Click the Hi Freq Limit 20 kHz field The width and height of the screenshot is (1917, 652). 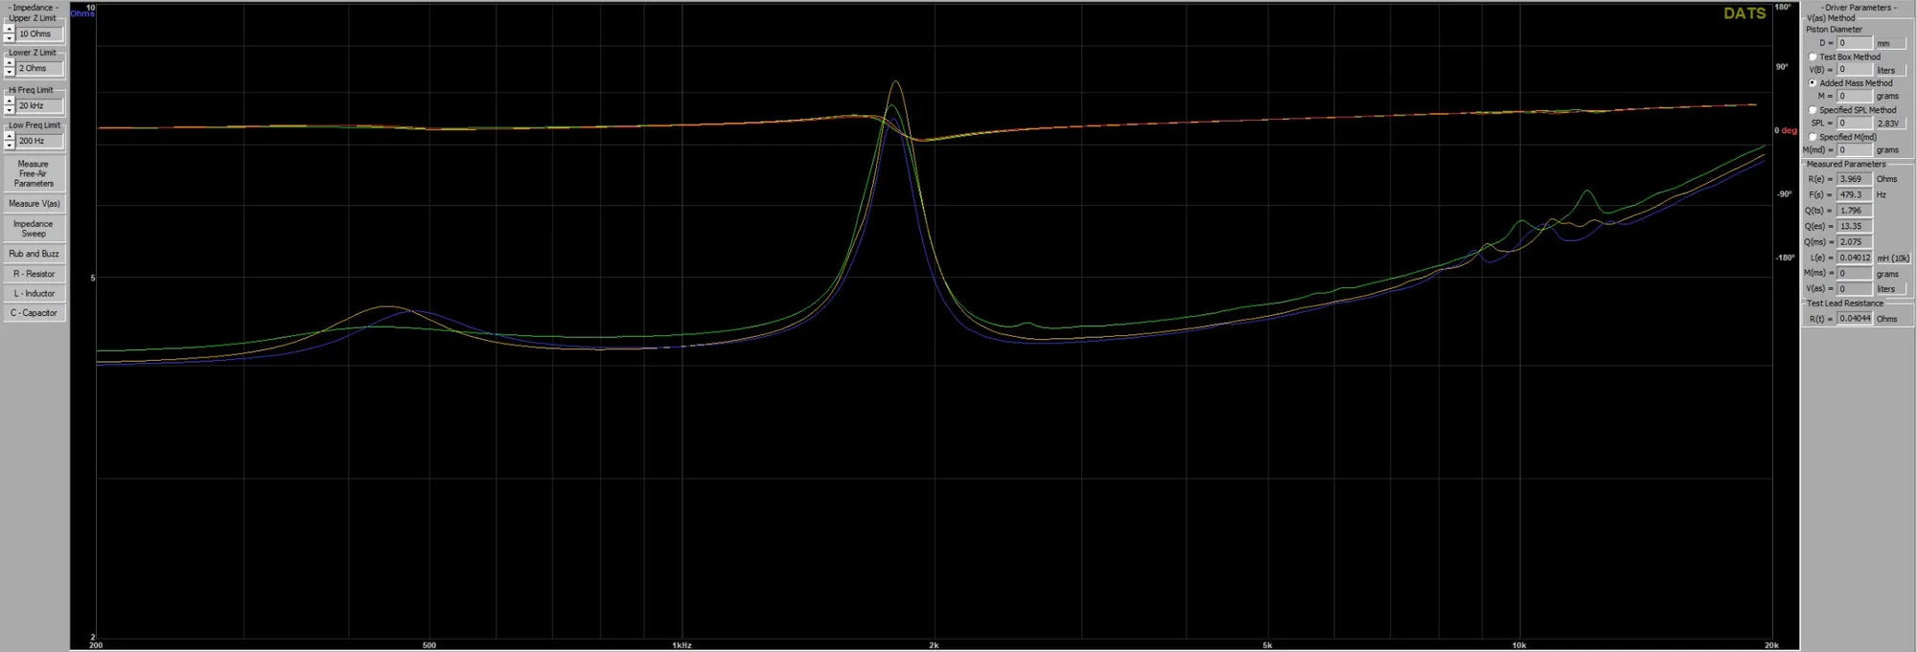39,105
